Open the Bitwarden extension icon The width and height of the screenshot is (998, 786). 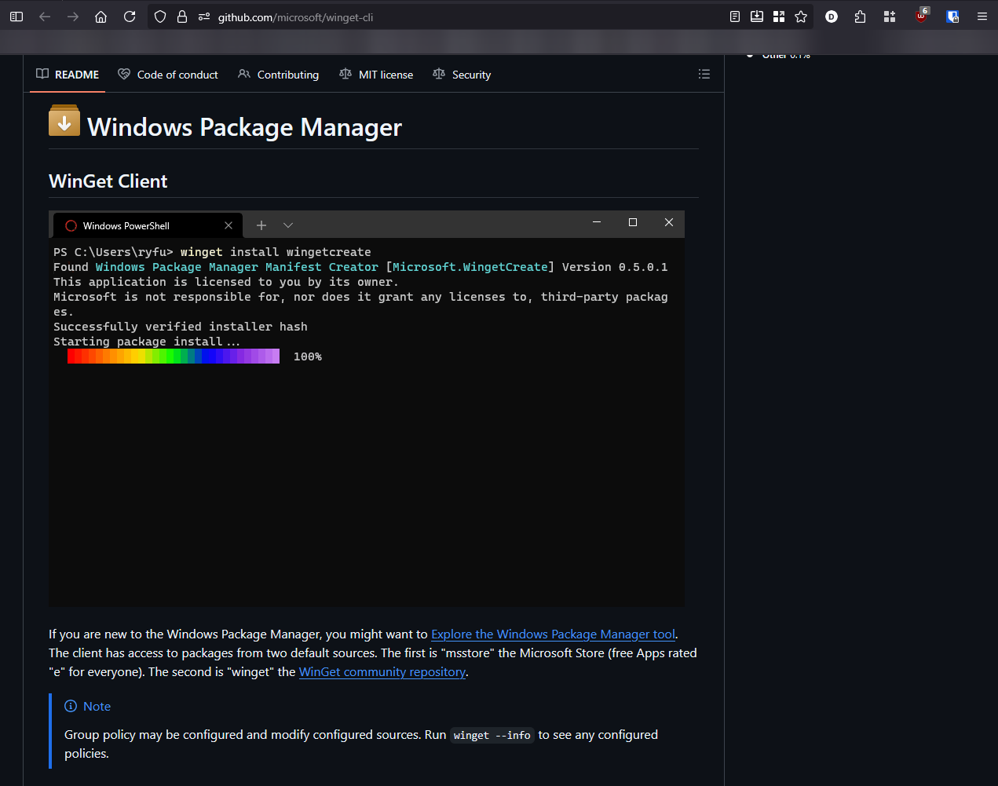952,16
